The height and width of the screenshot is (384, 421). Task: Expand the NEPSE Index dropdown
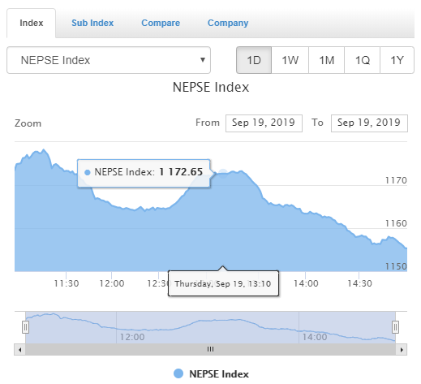click(x=109, y=60)
